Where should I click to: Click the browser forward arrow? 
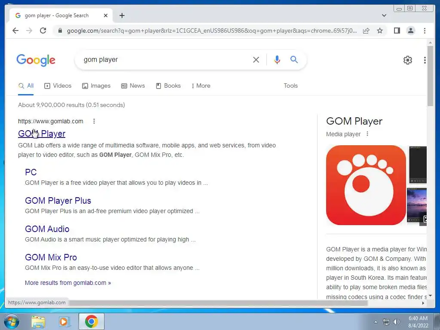pyautogui.click(x=29, y=31)
